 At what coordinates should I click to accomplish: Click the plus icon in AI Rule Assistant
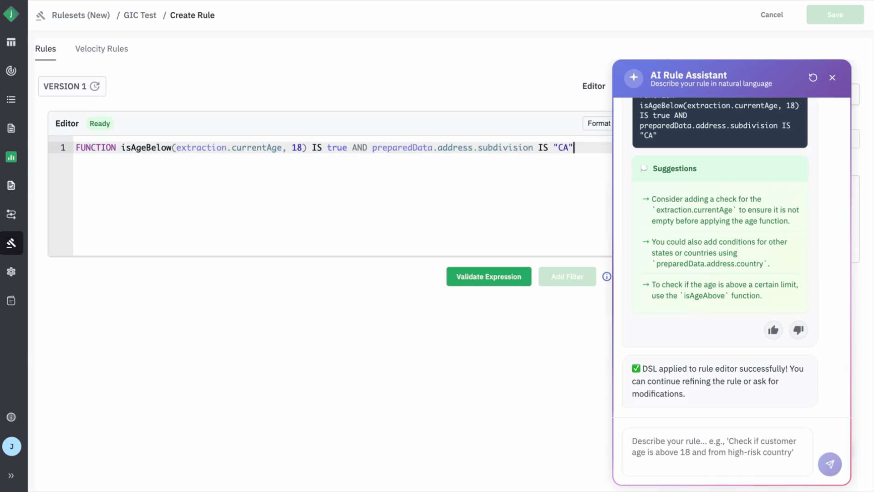(633, 78)
